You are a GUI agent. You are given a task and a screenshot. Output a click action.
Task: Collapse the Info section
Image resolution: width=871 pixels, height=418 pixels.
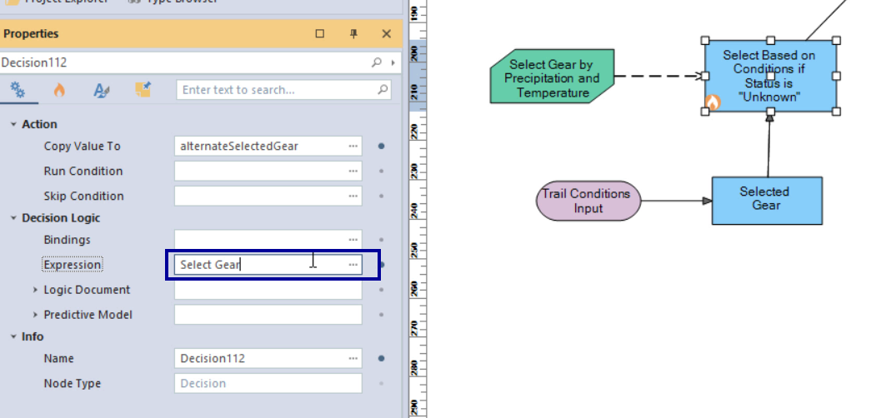coord(13,337)
